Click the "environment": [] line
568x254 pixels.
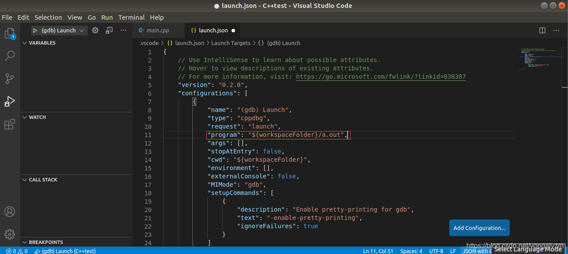(241, 168)
